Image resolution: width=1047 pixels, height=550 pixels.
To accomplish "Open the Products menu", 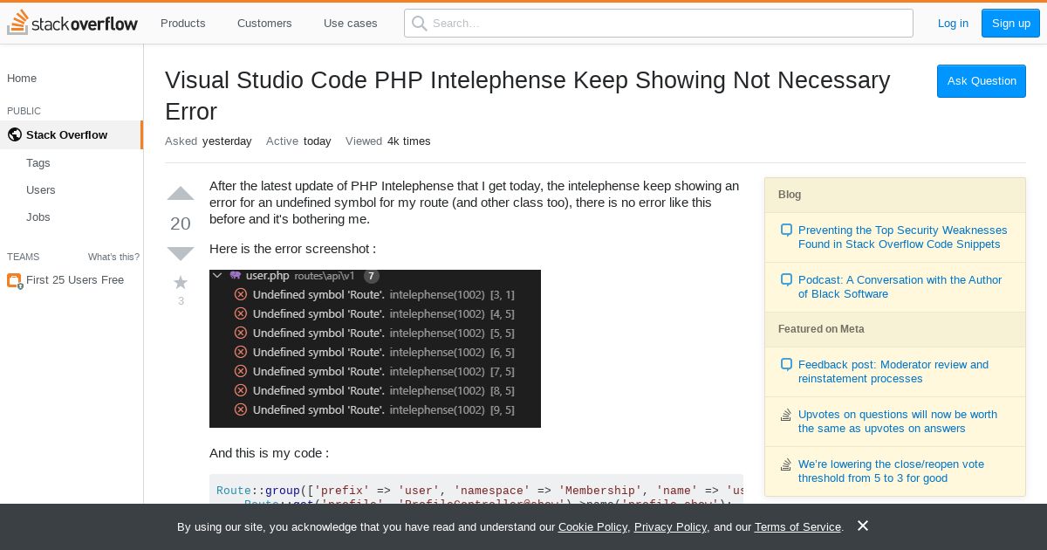I will click(x=183, y=23).
